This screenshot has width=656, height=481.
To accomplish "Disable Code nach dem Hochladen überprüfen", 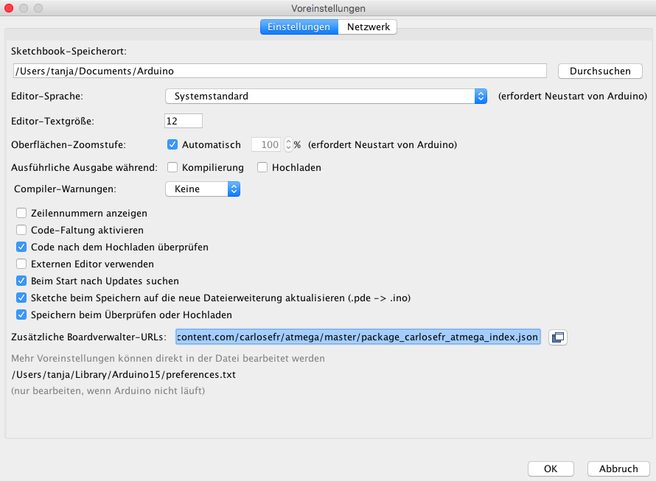I will point(21,247).
